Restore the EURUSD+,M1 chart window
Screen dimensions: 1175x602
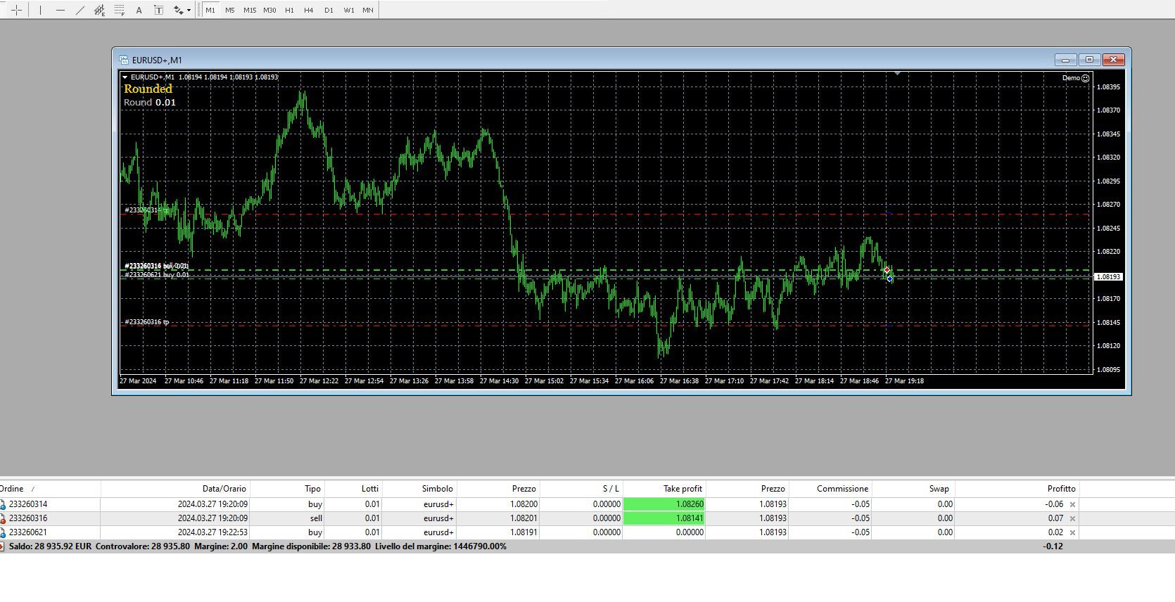(x=1089, y=60)
